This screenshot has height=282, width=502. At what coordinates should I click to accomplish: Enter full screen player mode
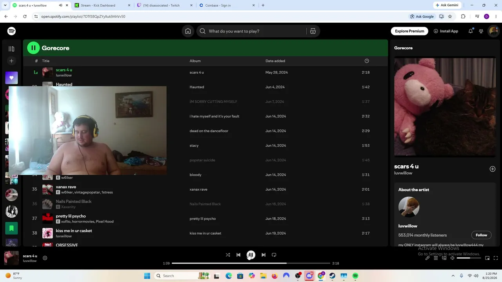pyautogui.click(x=496, y=258)
